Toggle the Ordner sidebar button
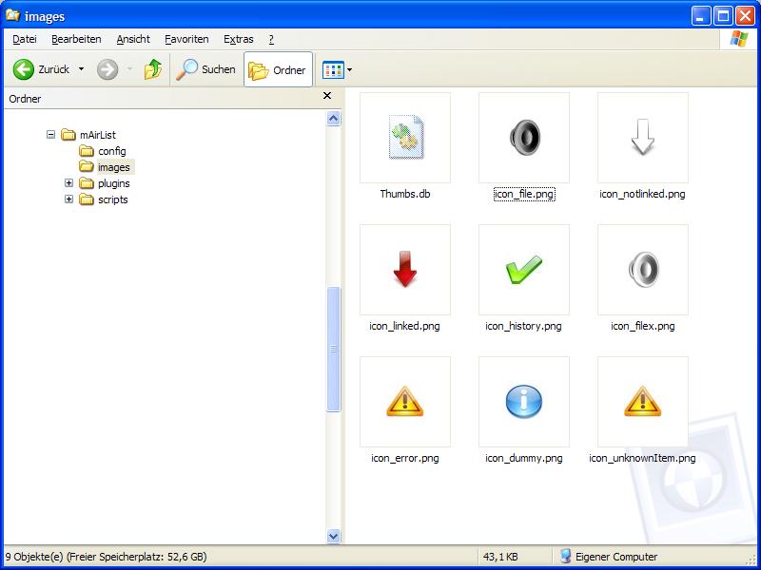 (277, 68)
